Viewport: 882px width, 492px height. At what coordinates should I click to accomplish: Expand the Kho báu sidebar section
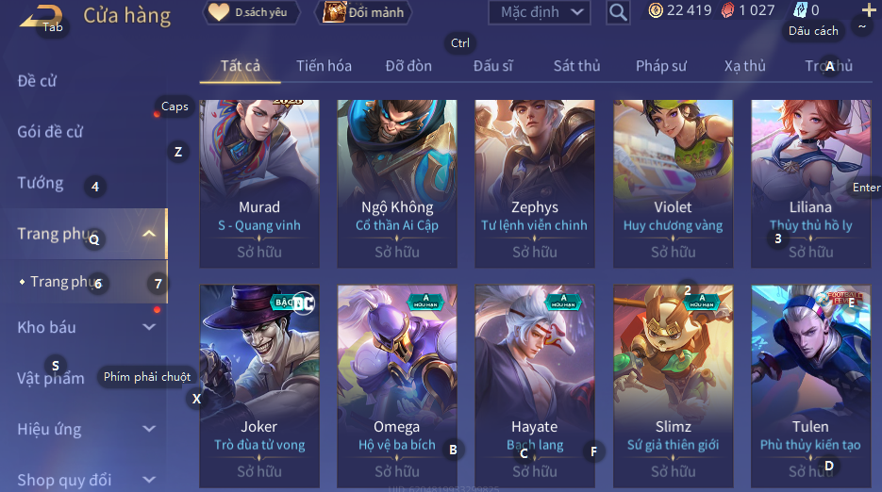[x=149, y=327]
